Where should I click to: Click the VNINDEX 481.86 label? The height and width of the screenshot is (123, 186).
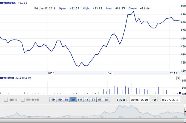pyautogui.click(x=15, y=3)
